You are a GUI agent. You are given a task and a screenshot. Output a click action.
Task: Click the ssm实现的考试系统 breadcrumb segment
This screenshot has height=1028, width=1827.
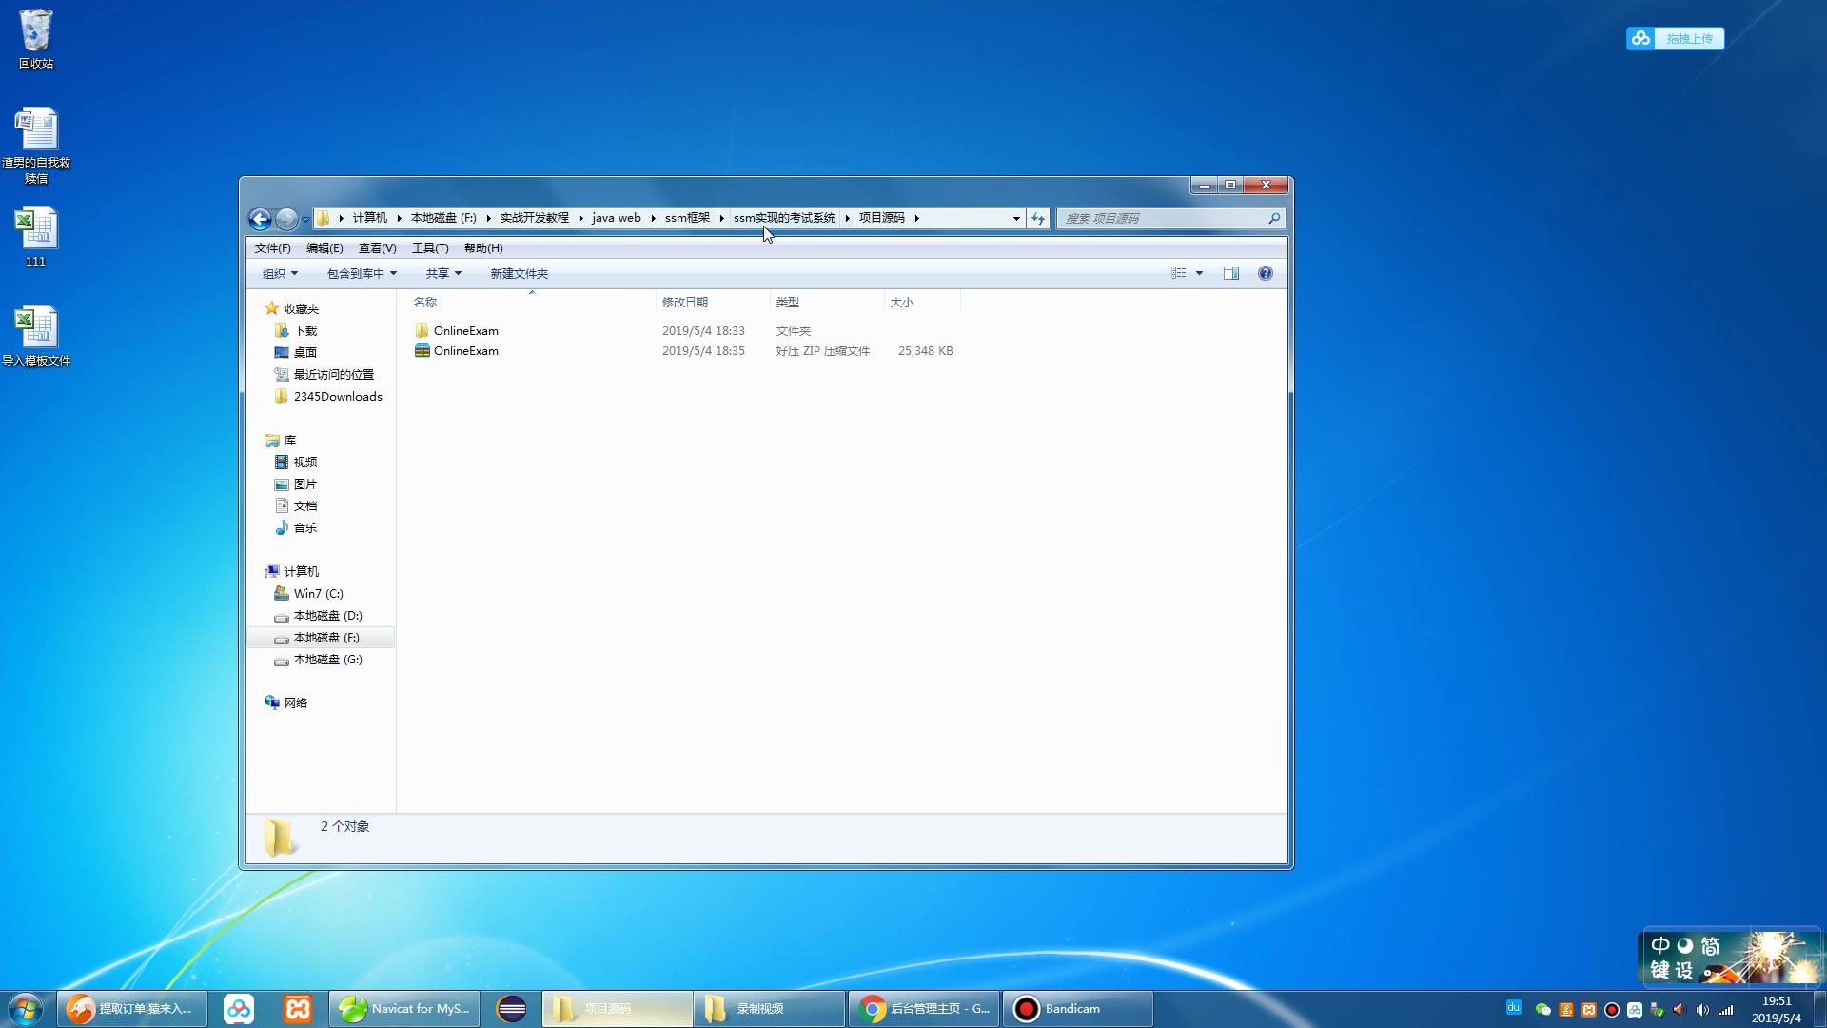point(784,219)
